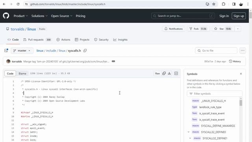Click the browser address bar URL
The width and height of the screenshot is (252, 142).
click(68, 4)
